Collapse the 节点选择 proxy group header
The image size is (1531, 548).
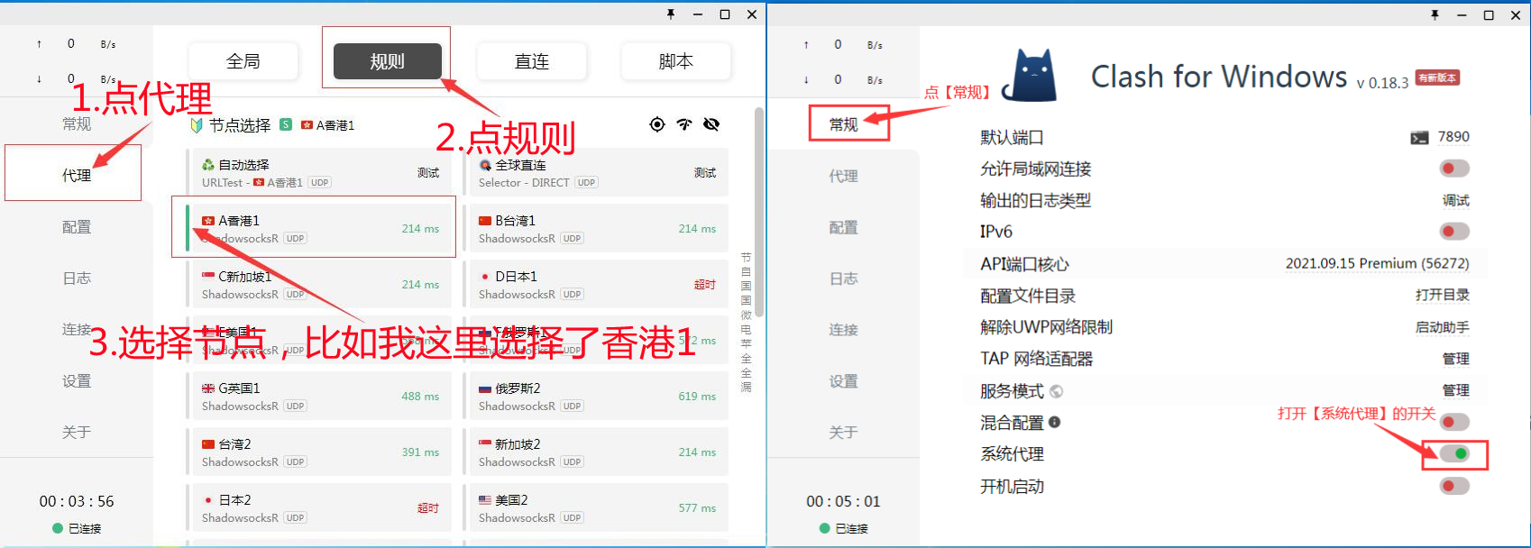click(x=240, y=125)
